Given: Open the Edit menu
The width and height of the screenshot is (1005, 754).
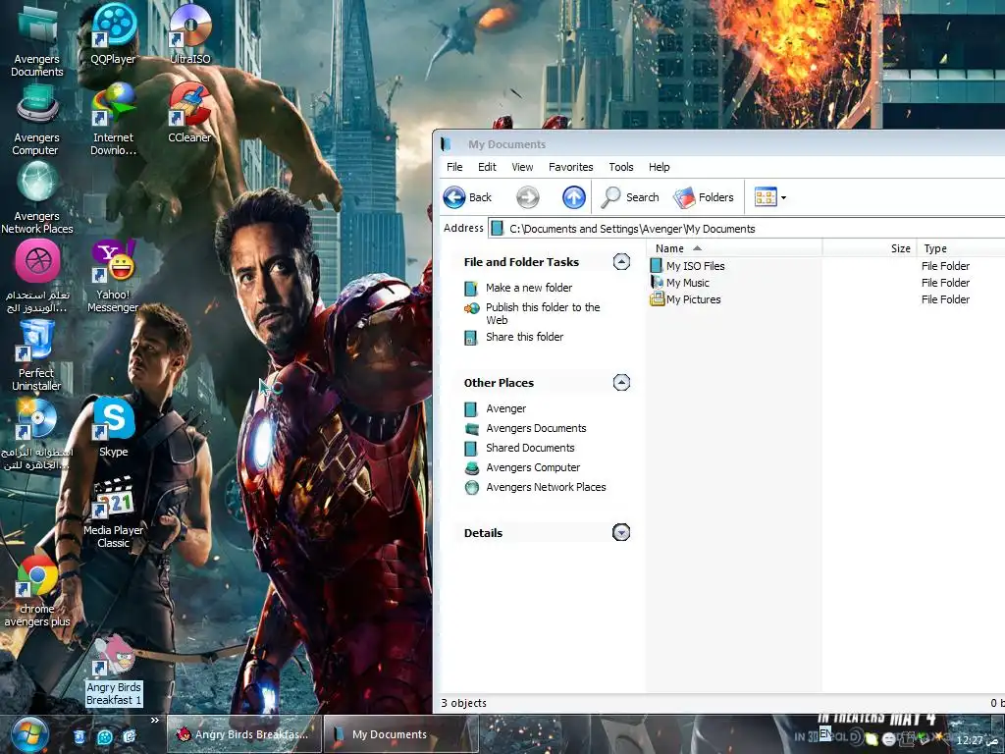Looking at the screenshot, I should click(x=487, y=167).
